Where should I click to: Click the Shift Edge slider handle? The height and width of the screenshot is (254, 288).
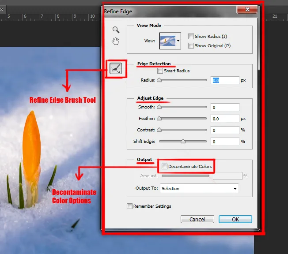pos(183,141)
